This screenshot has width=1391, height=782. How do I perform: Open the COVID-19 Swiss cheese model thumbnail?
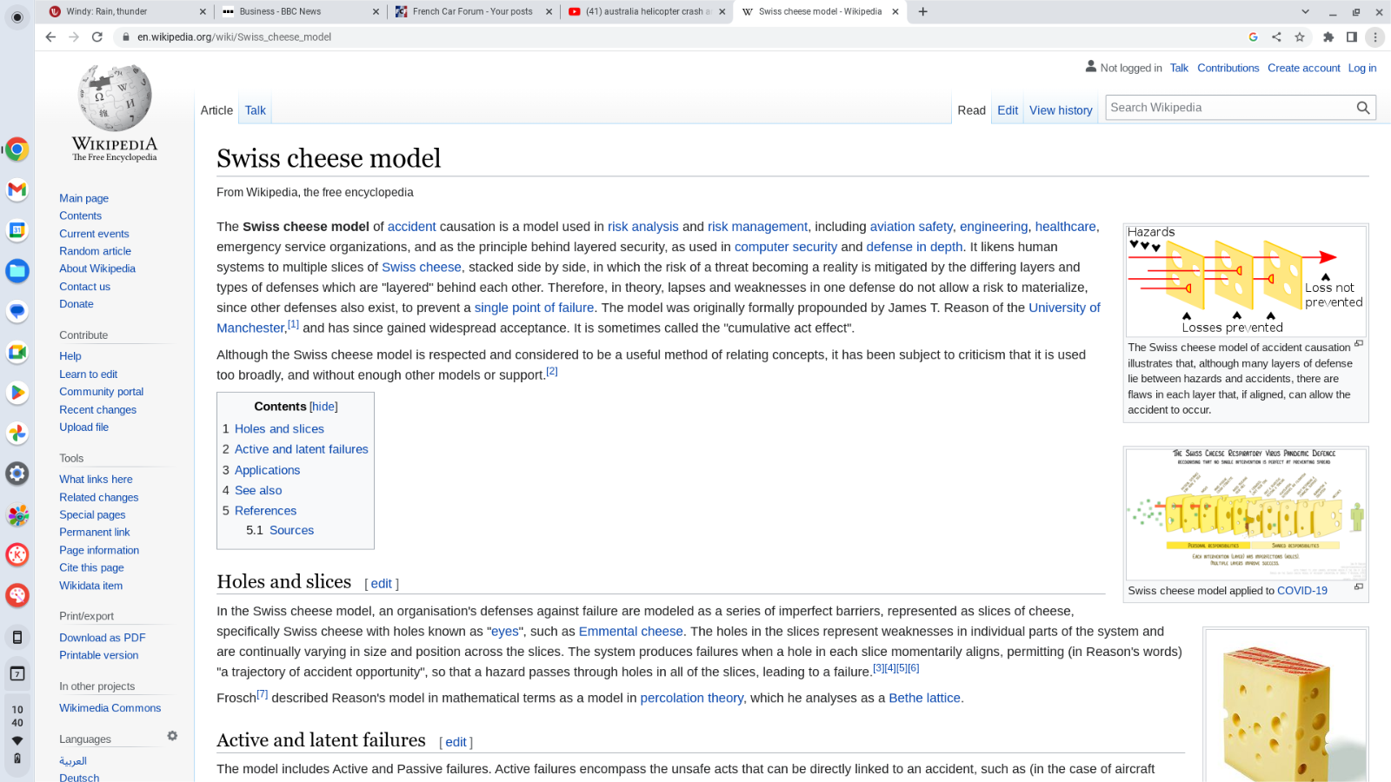[1246, 514]
